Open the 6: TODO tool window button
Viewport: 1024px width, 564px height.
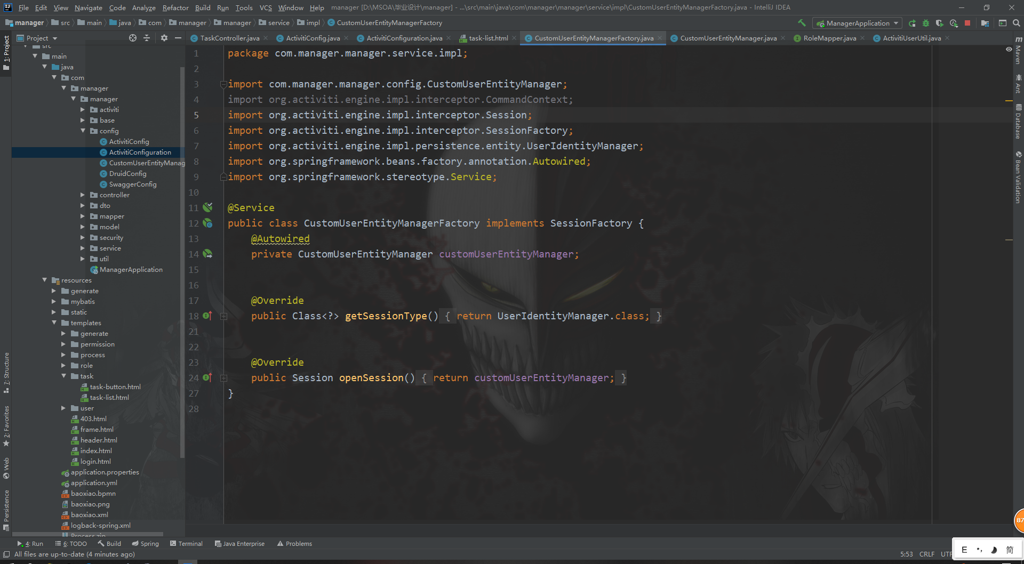coord(71,544)
